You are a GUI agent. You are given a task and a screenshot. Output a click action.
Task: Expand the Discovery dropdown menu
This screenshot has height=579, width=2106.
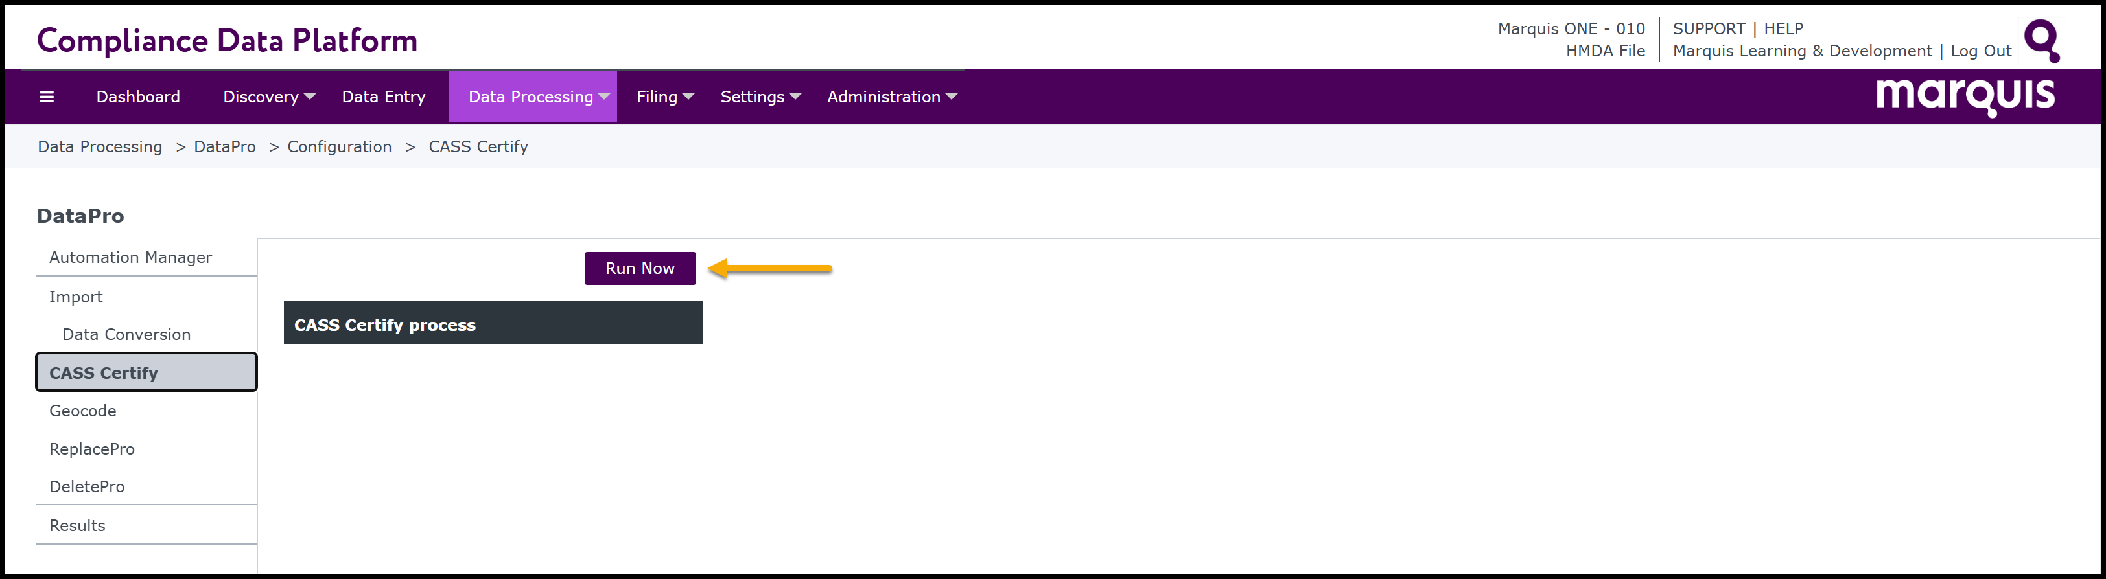click(x=269, y=97)
